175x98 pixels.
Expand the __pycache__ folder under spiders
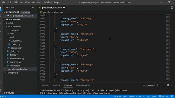9,41
